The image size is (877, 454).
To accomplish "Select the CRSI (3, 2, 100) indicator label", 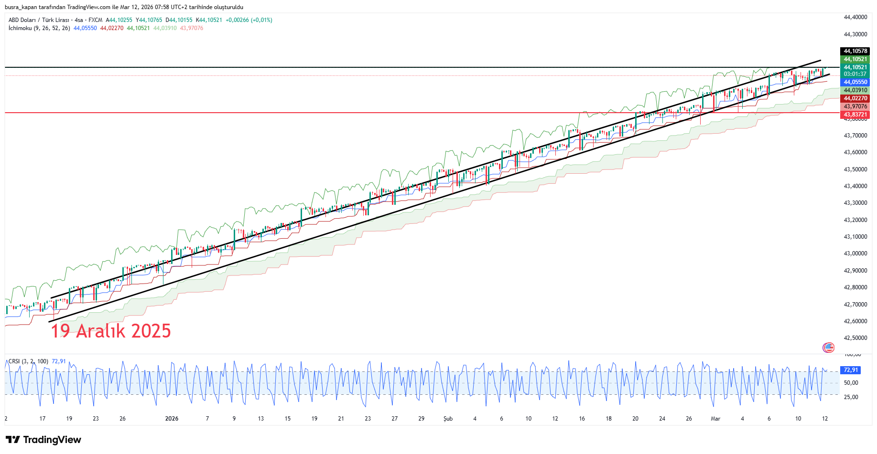I will (28, 361).
